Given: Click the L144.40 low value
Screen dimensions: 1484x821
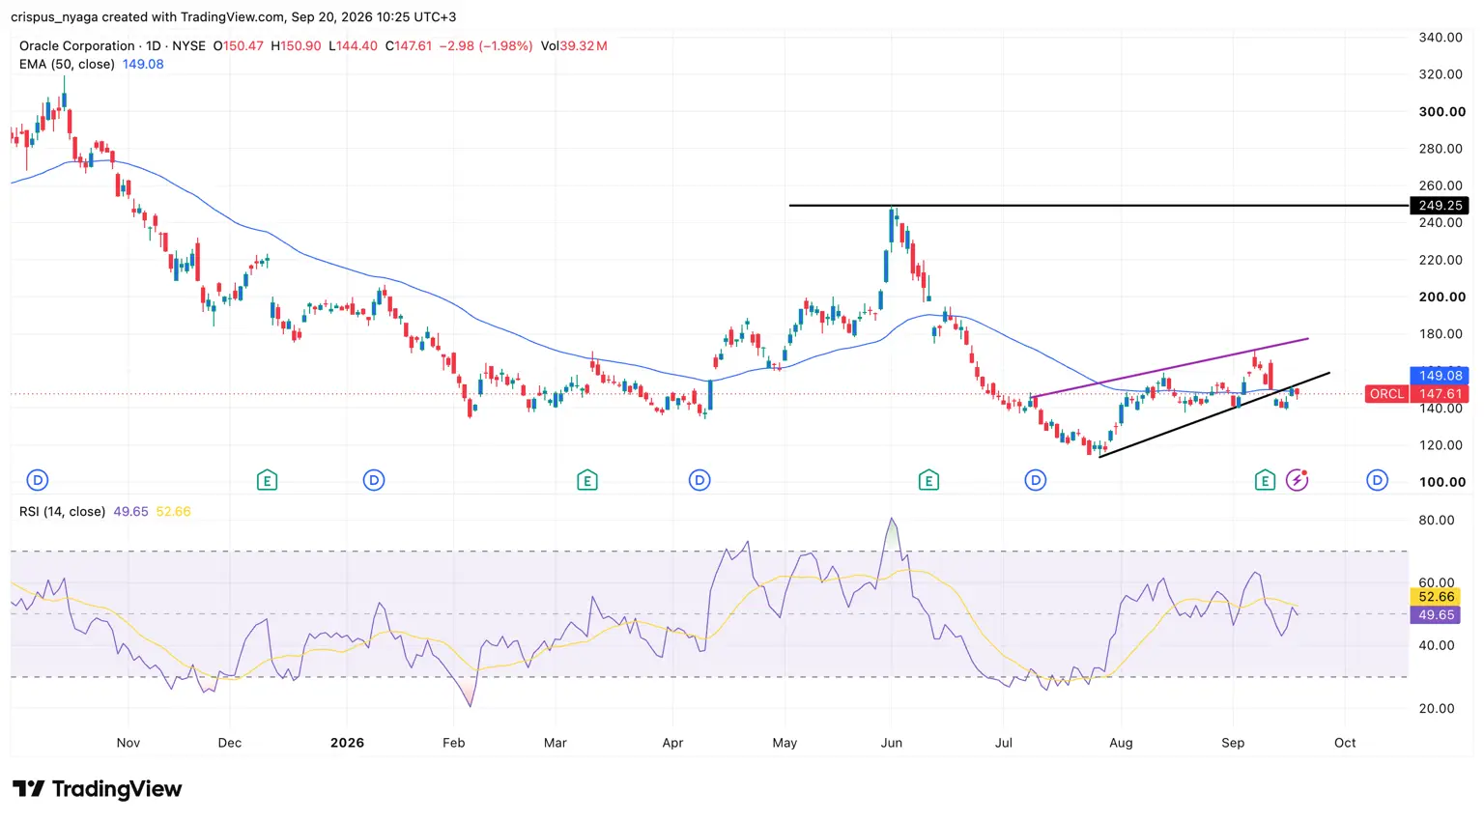Looking at the screenshot, I should (353, 45).
